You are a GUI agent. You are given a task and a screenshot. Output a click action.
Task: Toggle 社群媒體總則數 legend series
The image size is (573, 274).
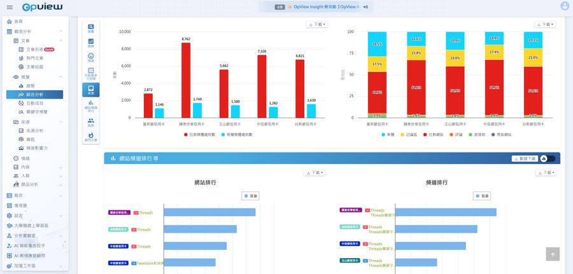[199, 134]
